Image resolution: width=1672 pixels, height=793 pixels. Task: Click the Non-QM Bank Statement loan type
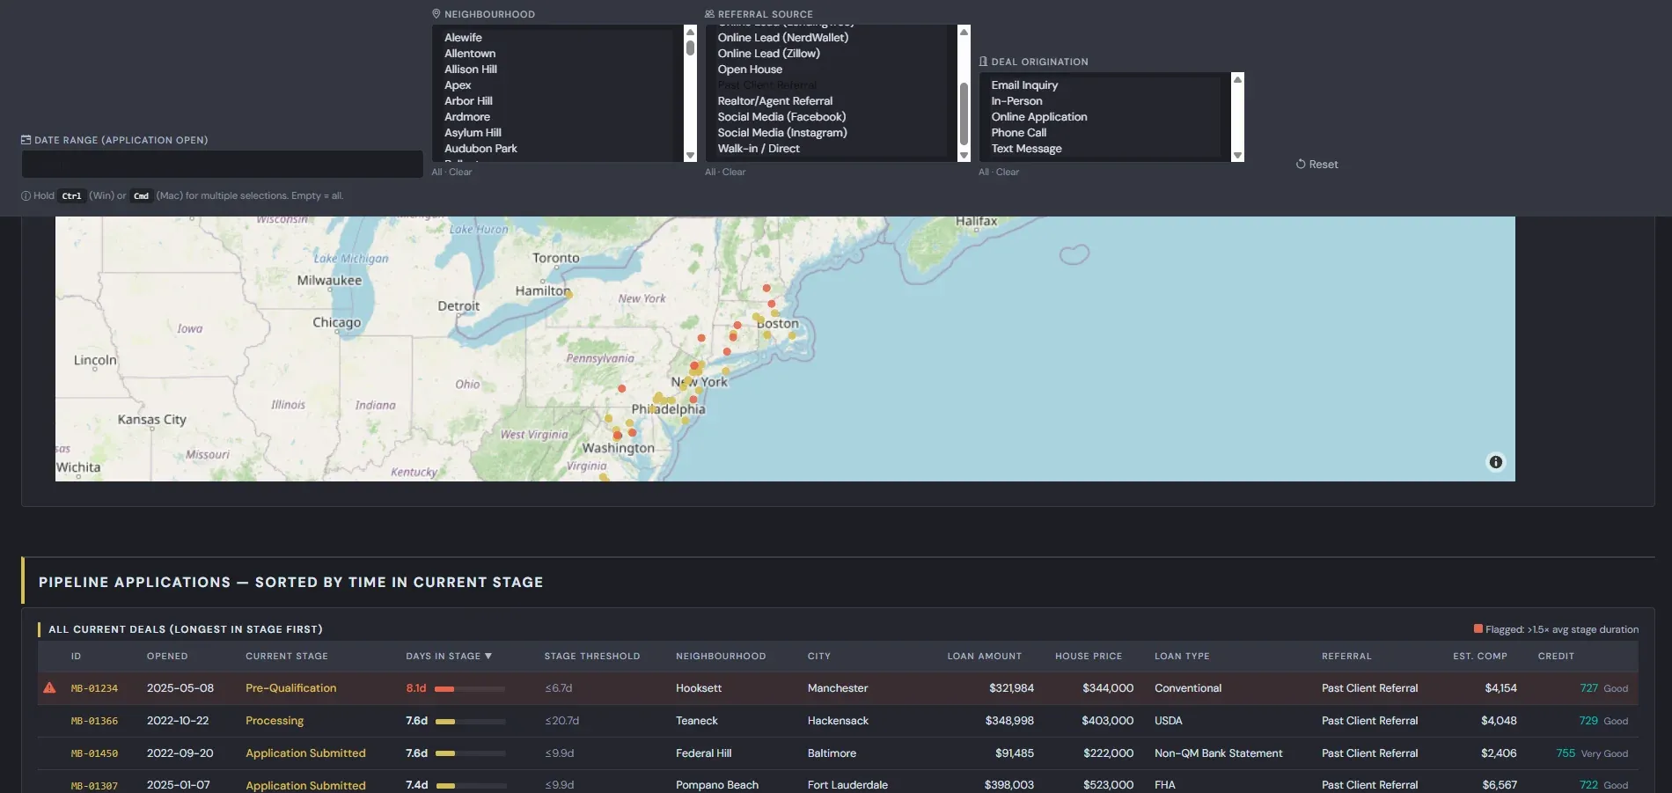pos(1218,753)
